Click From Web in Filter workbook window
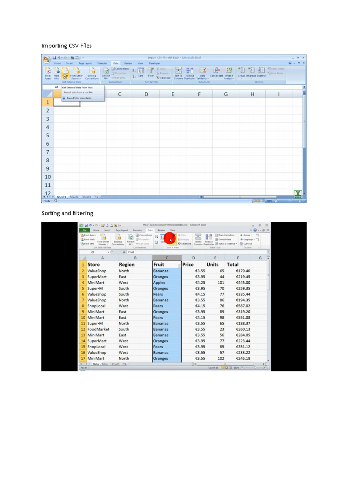Screen dimensions: 348x492 [88, 240]
